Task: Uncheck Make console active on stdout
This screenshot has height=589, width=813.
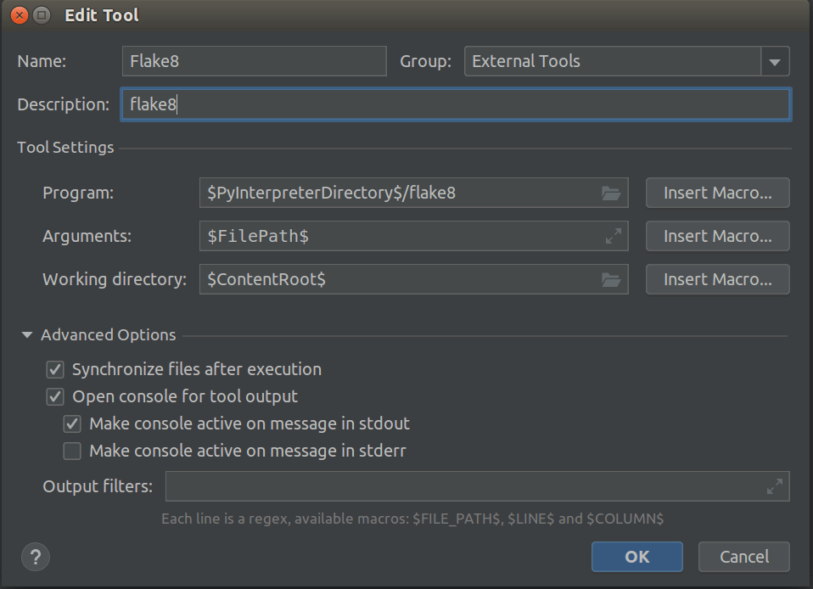Action: pyautogui.click(x=73, y=424)
